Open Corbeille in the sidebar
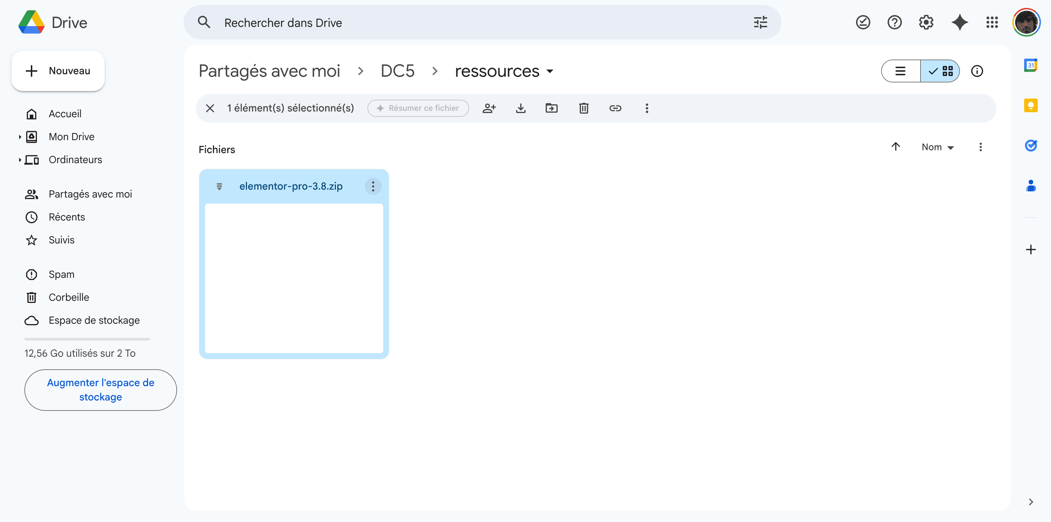 coord(69,298)
